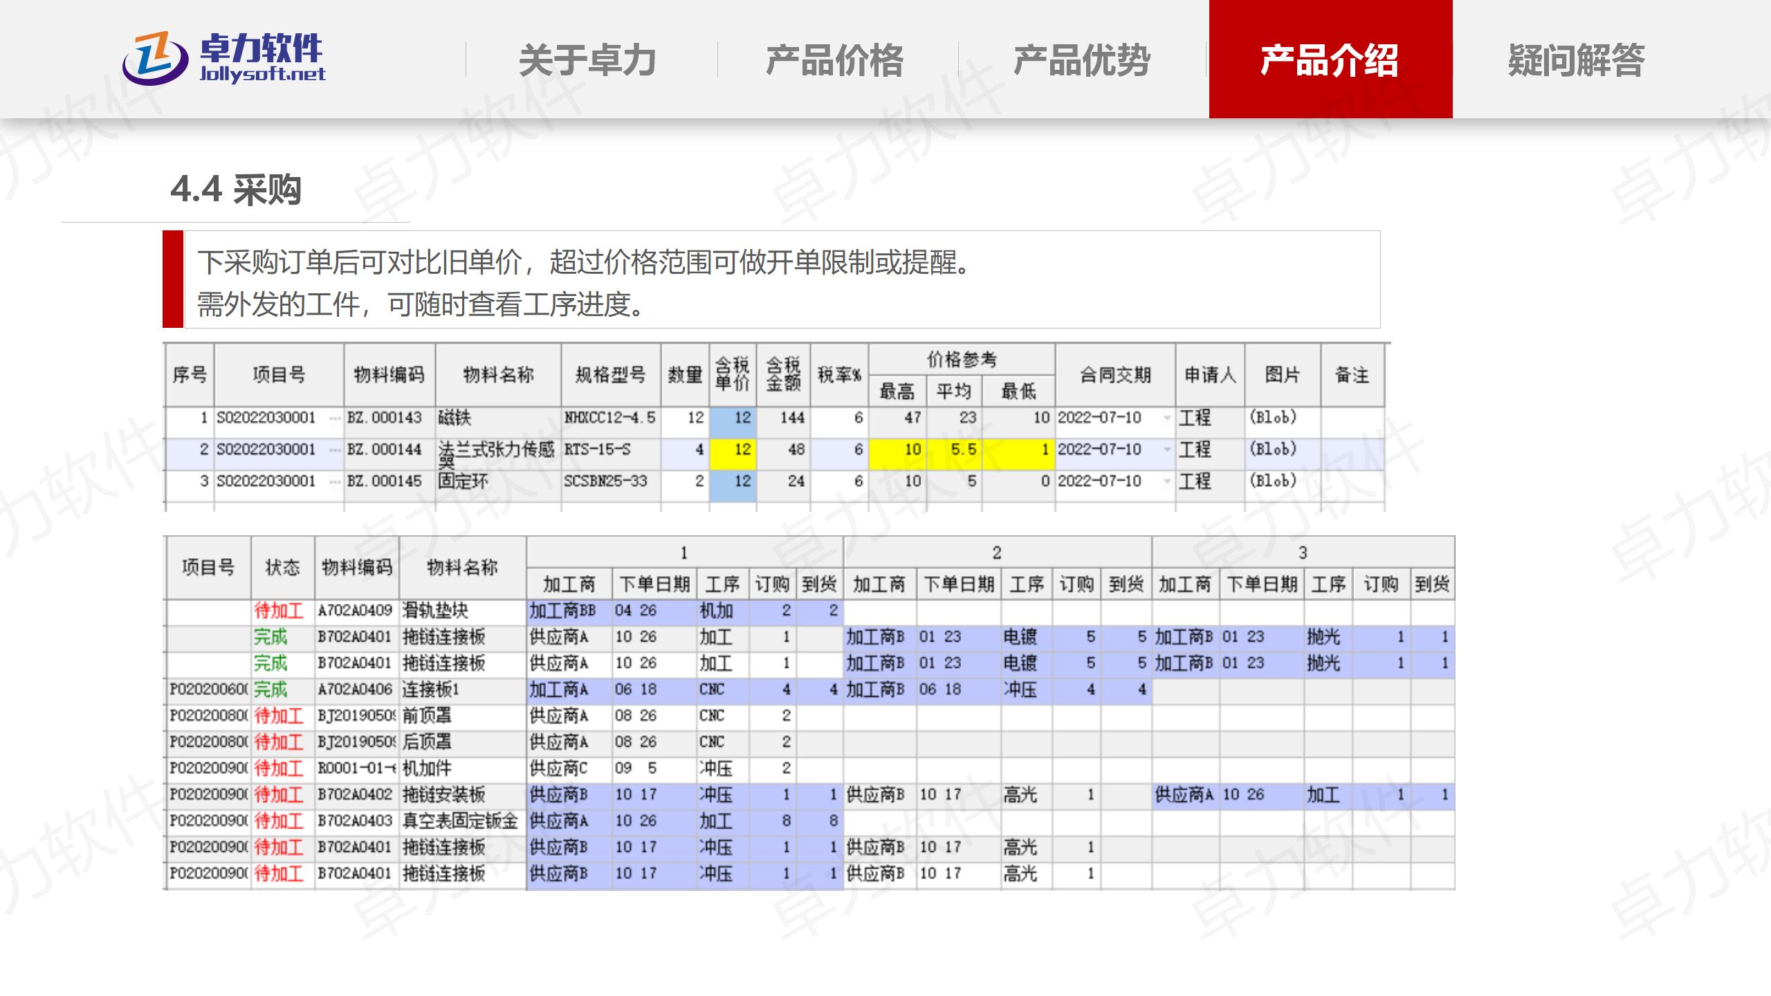Click the 备注 column header
The image size is (1771, 996).
point(1352,375)
